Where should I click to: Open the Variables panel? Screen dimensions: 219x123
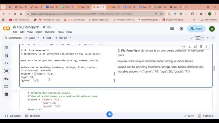point(13,116)
